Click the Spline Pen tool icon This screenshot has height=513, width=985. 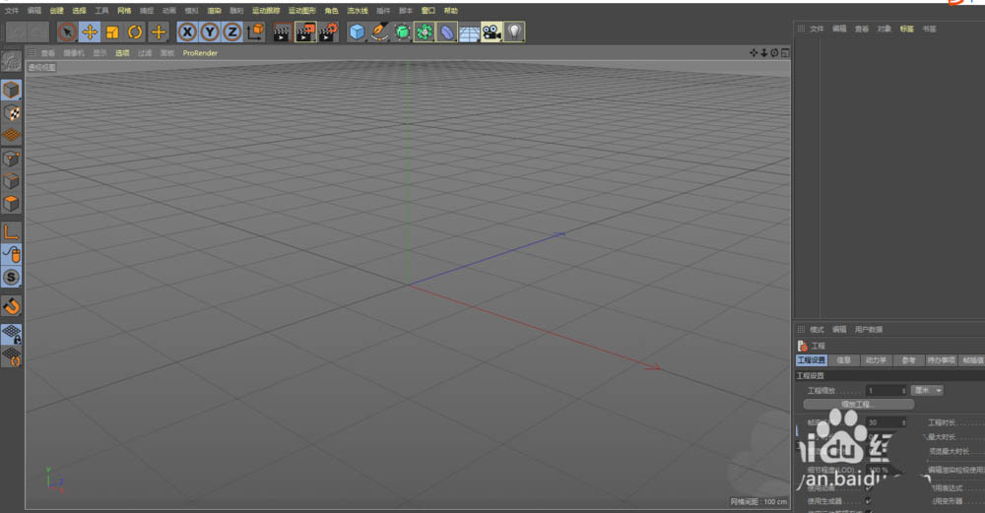pos(379,32)
